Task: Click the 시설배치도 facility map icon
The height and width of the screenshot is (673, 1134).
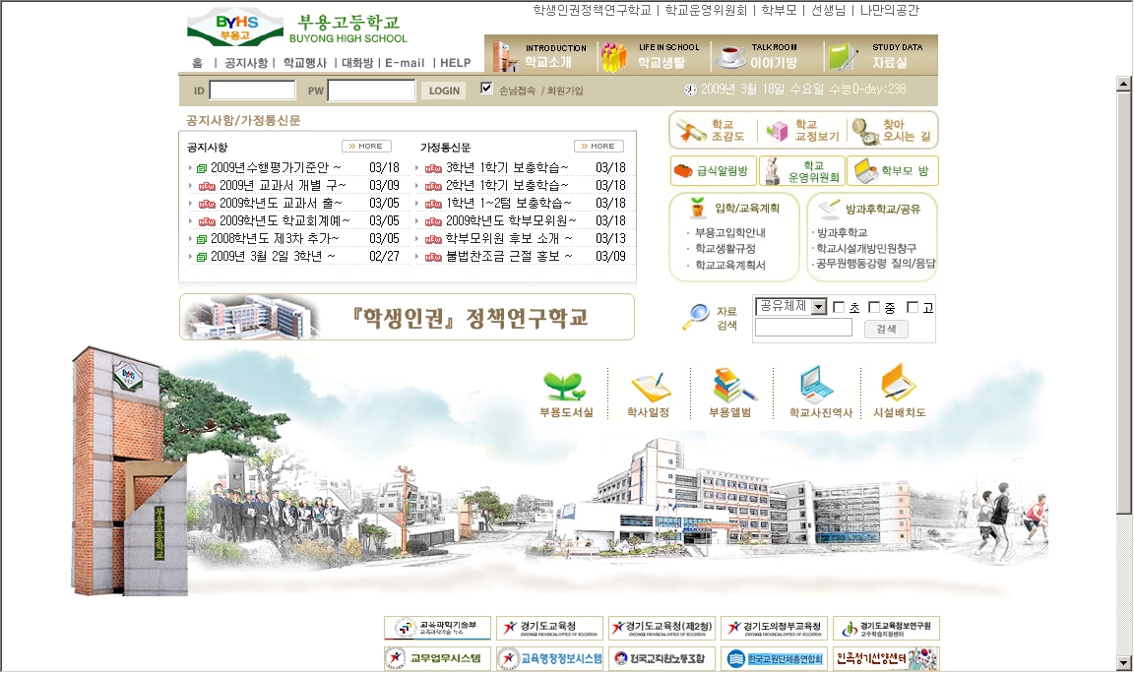Action: [899, 385]
